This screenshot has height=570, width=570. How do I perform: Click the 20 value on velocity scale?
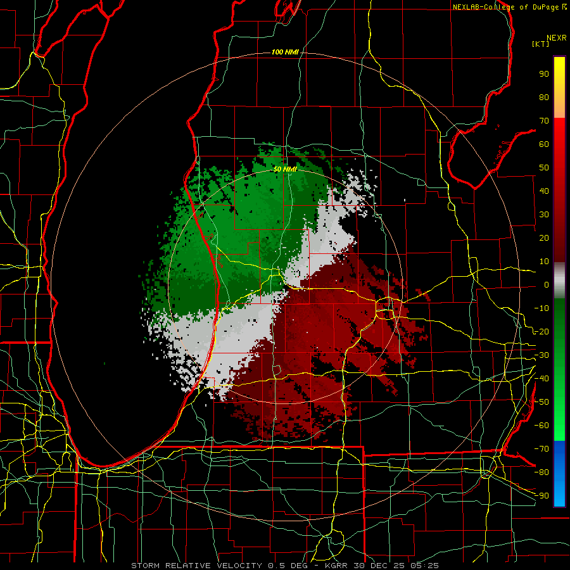coord(544,237)
